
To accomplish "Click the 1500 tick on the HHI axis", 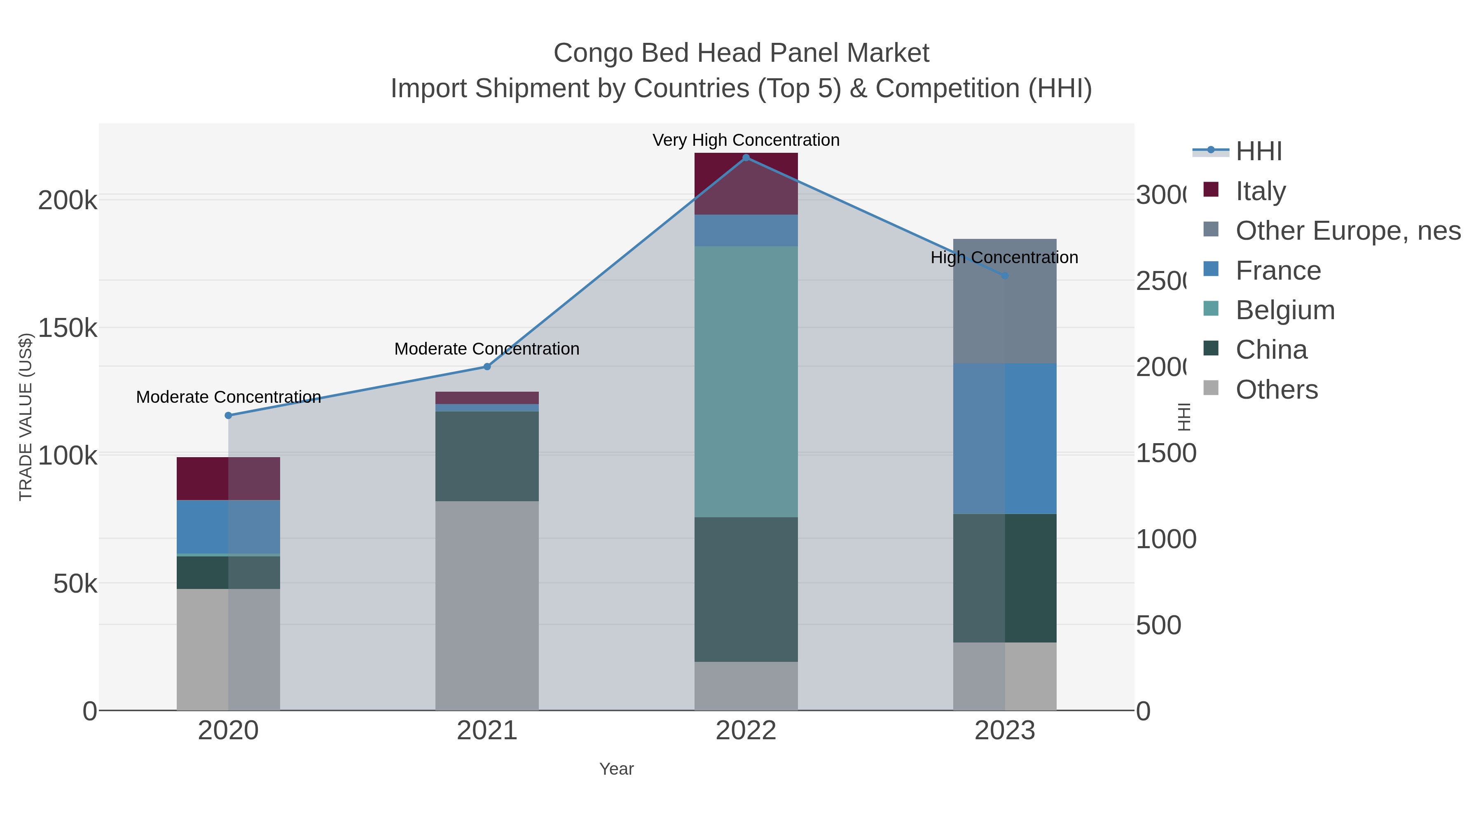I will tap(1166, 453).
